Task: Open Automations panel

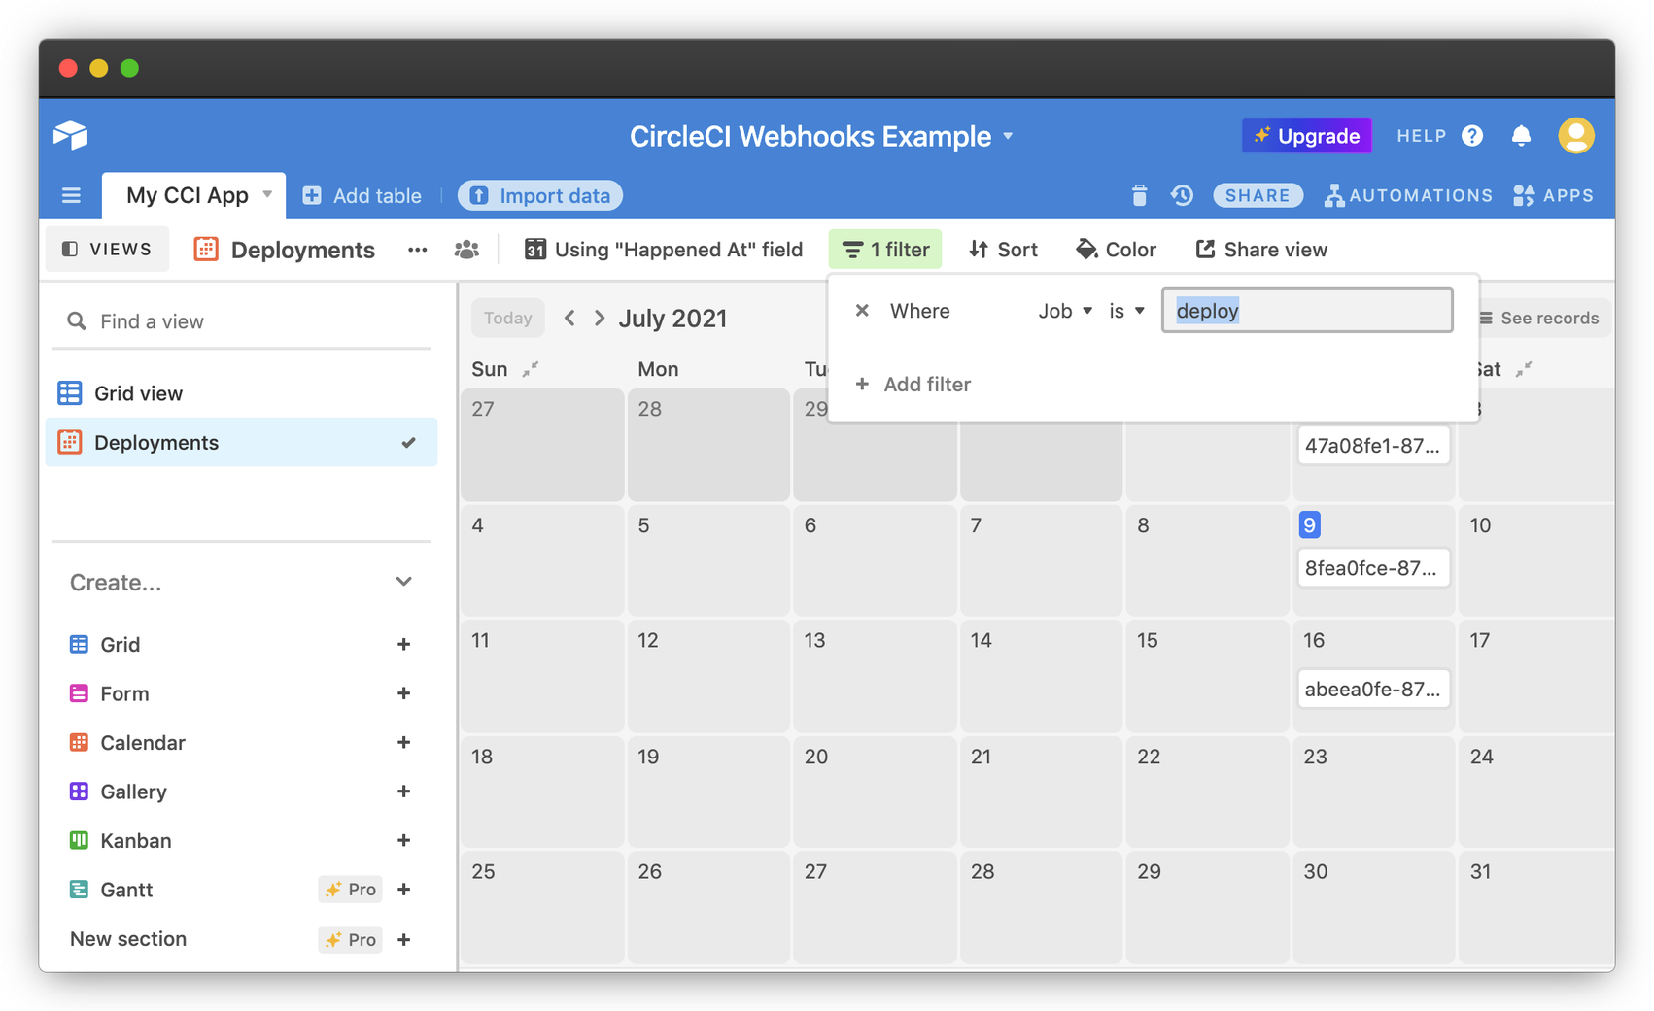Action: [1408, 195]
